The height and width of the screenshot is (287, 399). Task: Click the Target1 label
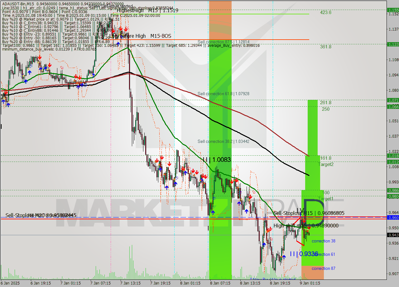[326, 199]
